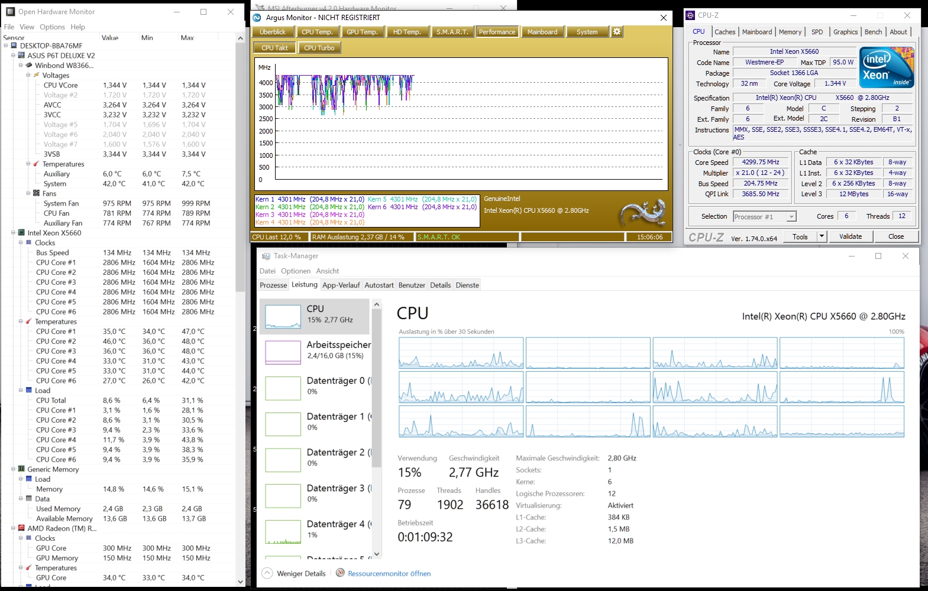
Task: Click the Task-Manager title bar icon
Action: click(266, 256)
